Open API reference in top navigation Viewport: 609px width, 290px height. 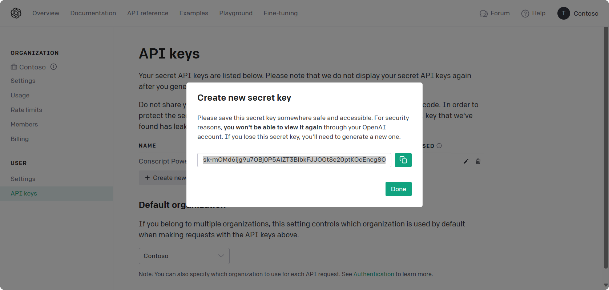148,13
